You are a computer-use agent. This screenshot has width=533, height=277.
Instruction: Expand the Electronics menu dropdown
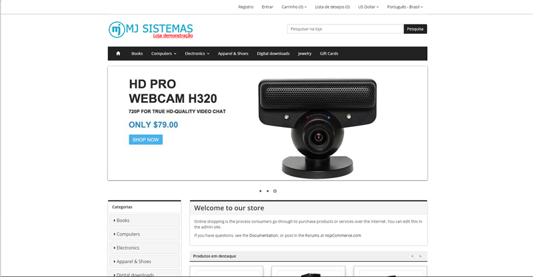point(197,54)
